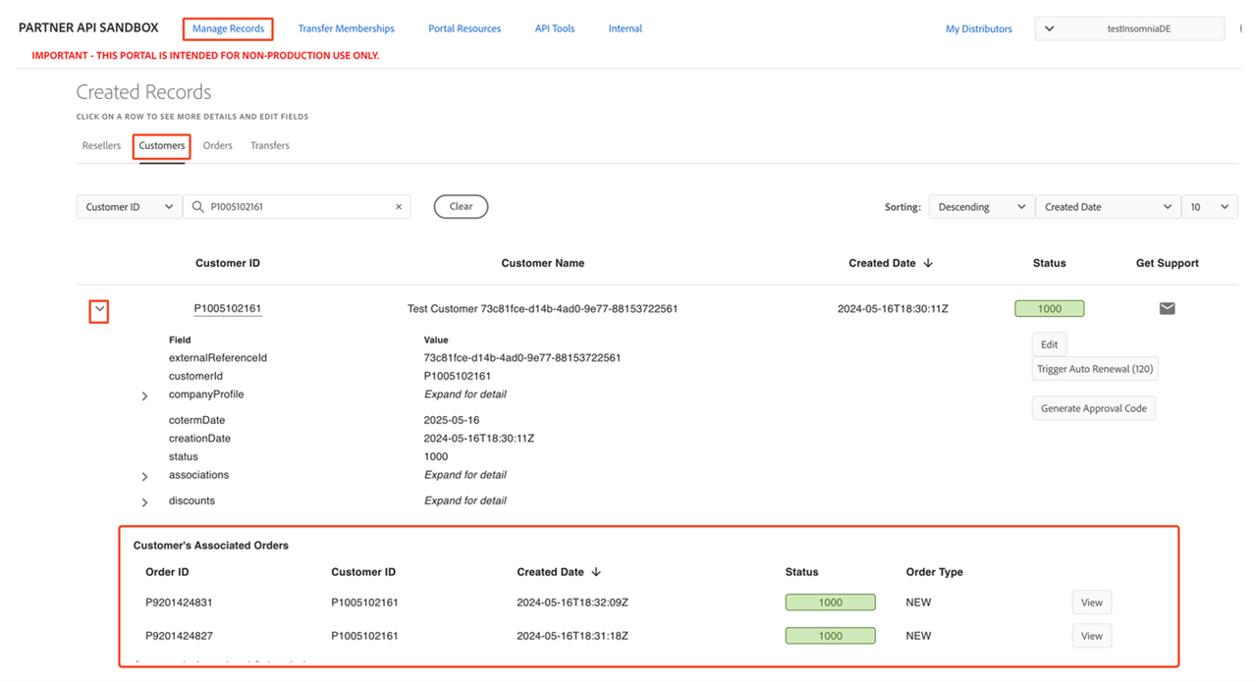Click sort arrow in associated orders Created Date
The image size is (1257, 682).
click(596, 572)
